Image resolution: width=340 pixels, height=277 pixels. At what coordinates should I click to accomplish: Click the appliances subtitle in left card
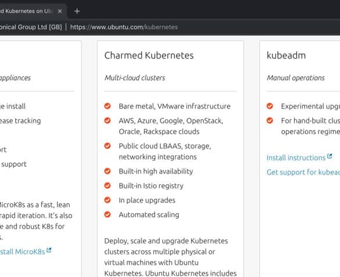[x=15, y=78]
